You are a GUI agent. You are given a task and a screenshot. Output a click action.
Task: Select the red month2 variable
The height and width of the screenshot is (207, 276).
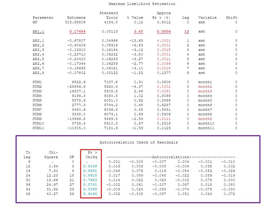[x=205, y=87]
